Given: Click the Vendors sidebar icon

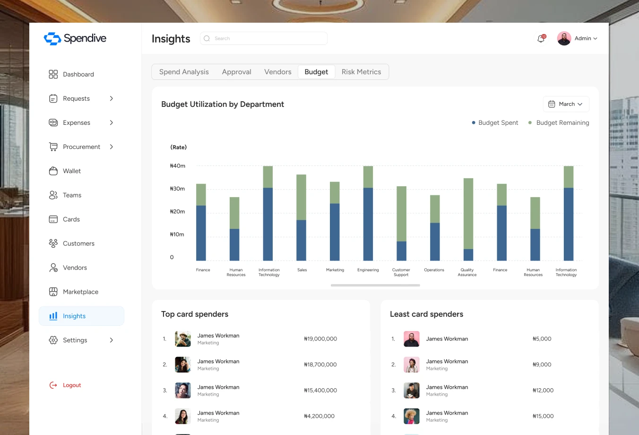Looking at the screenshot, I should click(x=53, y=268).
